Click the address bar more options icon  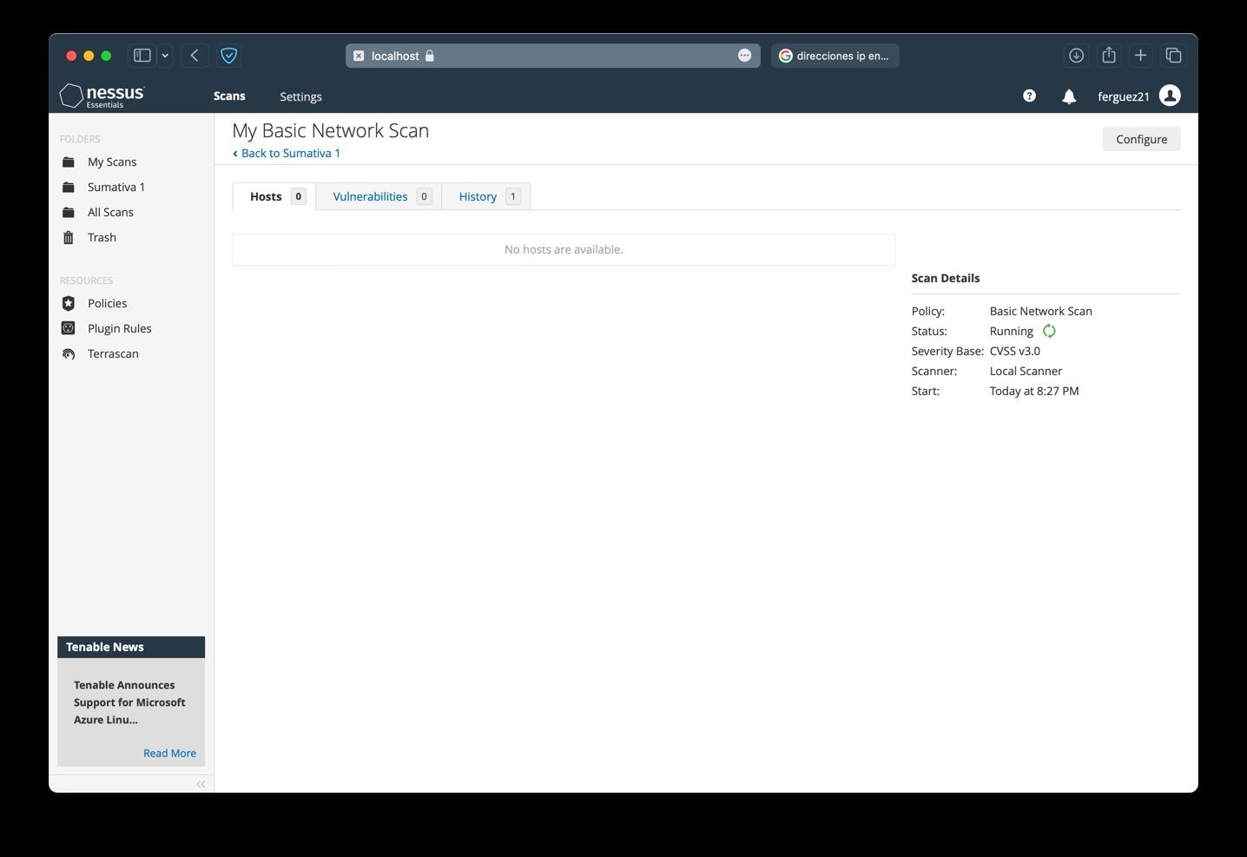744,56
